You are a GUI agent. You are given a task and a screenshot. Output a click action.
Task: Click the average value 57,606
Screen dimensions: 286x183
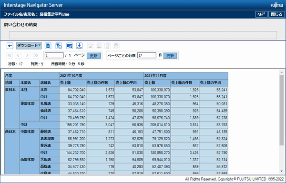click(222, 146)
